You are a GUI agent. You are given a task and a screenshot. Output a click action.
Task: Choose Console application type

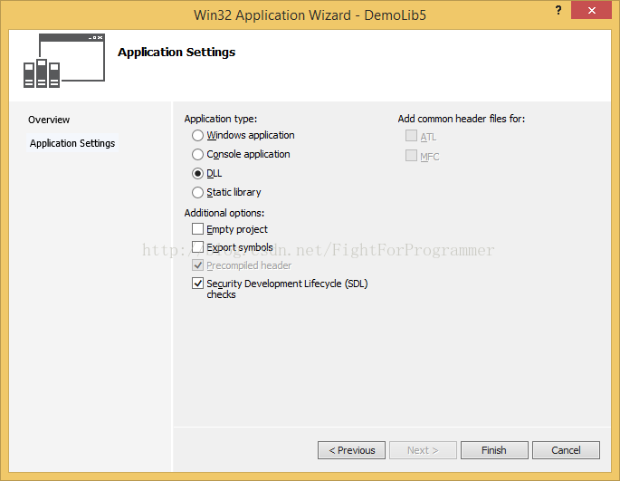pos(197,154)
